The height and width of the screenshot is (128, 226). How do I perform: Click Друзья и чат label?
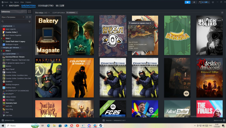218,120
